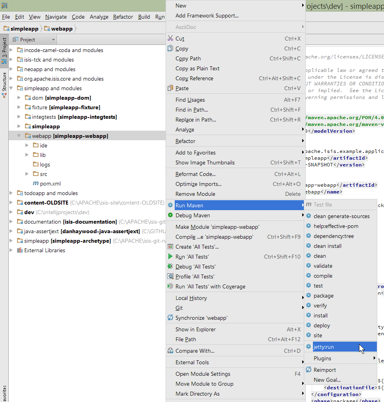
Task: Click the green Run 'All Tests' arrow icon
Action: [170, 257]
